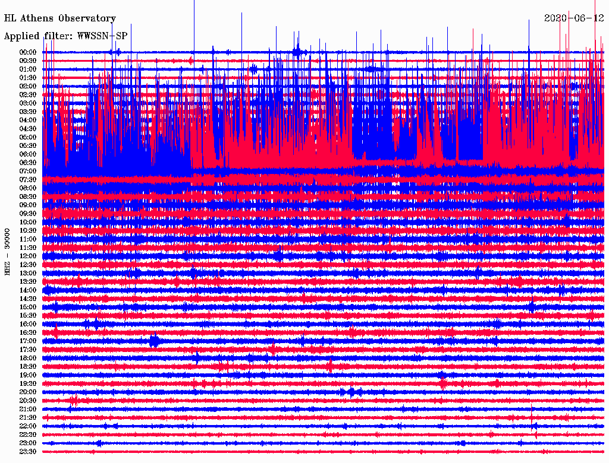Select the 06:00 time label
The image size is (609, 463).
28,154
